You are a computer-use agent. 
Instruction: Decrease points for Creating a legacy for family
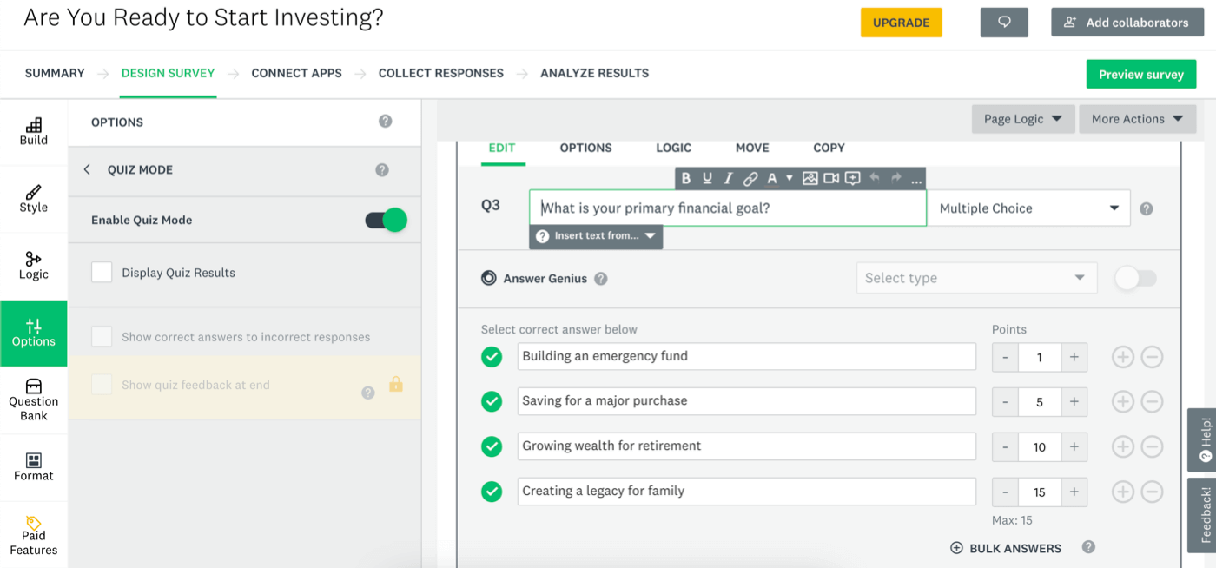click(x=1005, y=492)
